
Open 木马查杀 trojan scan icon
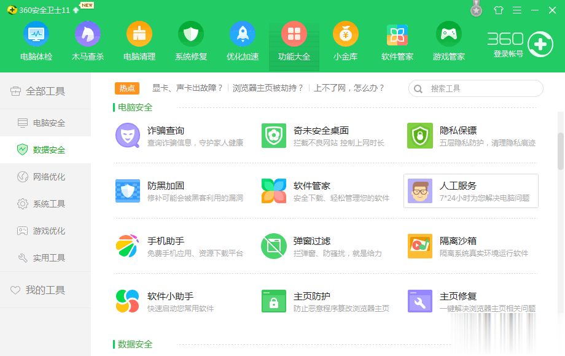pyautogui.click(x=88, y=34)
